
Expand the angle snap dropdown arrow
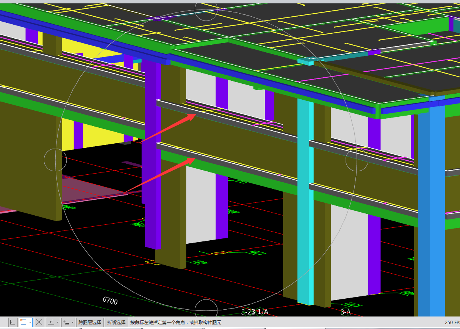coord(57,322)
